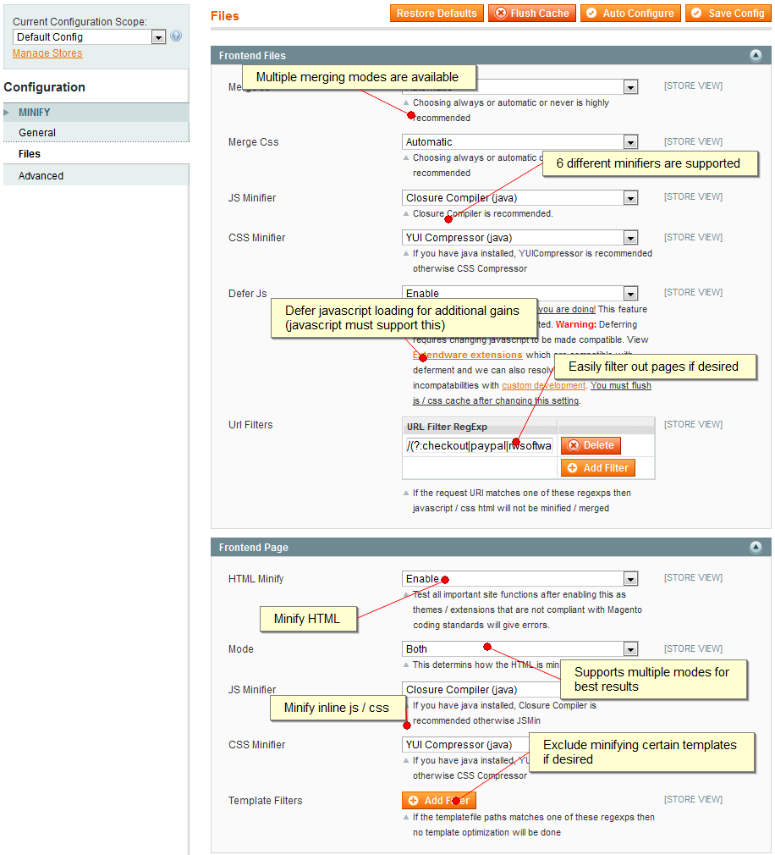Open the Current Configuration Scope dropdown
The width and height of the screenshot is (775, 855).
click(89, 37)
